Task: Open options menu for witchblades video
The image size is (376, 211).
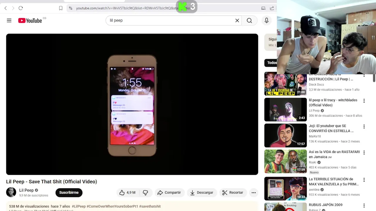Action: tap(364, 101)
